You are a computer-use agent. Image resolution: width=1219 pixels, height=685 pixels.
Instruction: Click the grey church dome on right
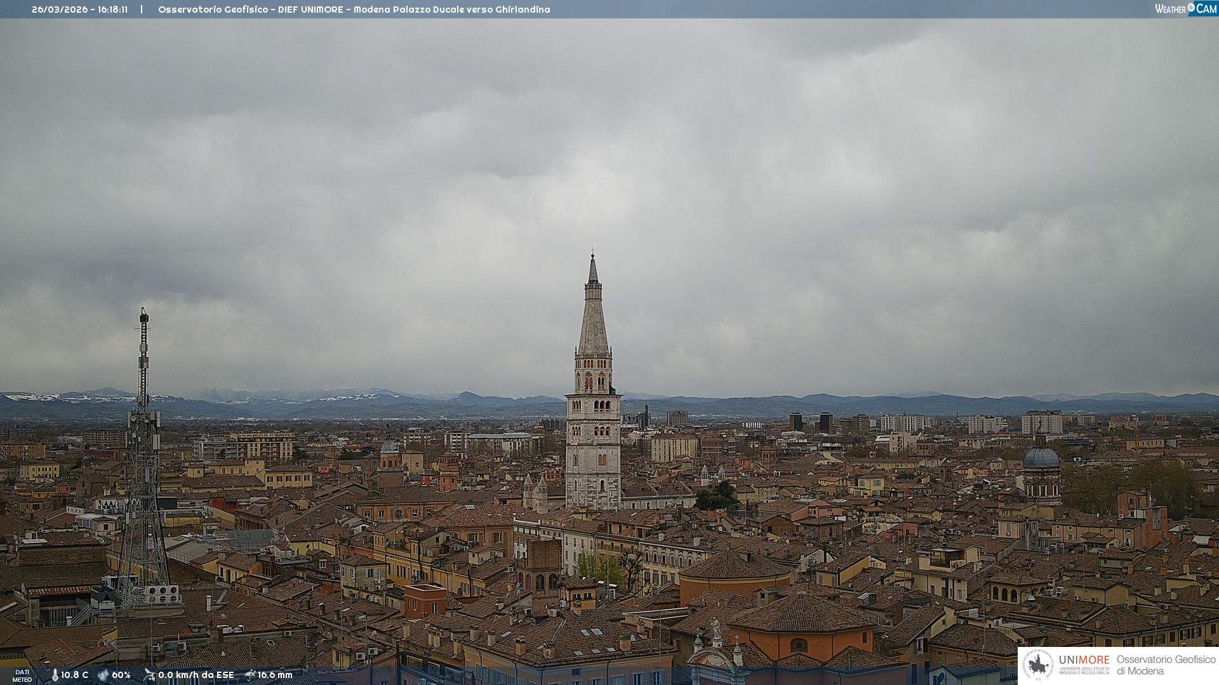tap(1041, 458)
